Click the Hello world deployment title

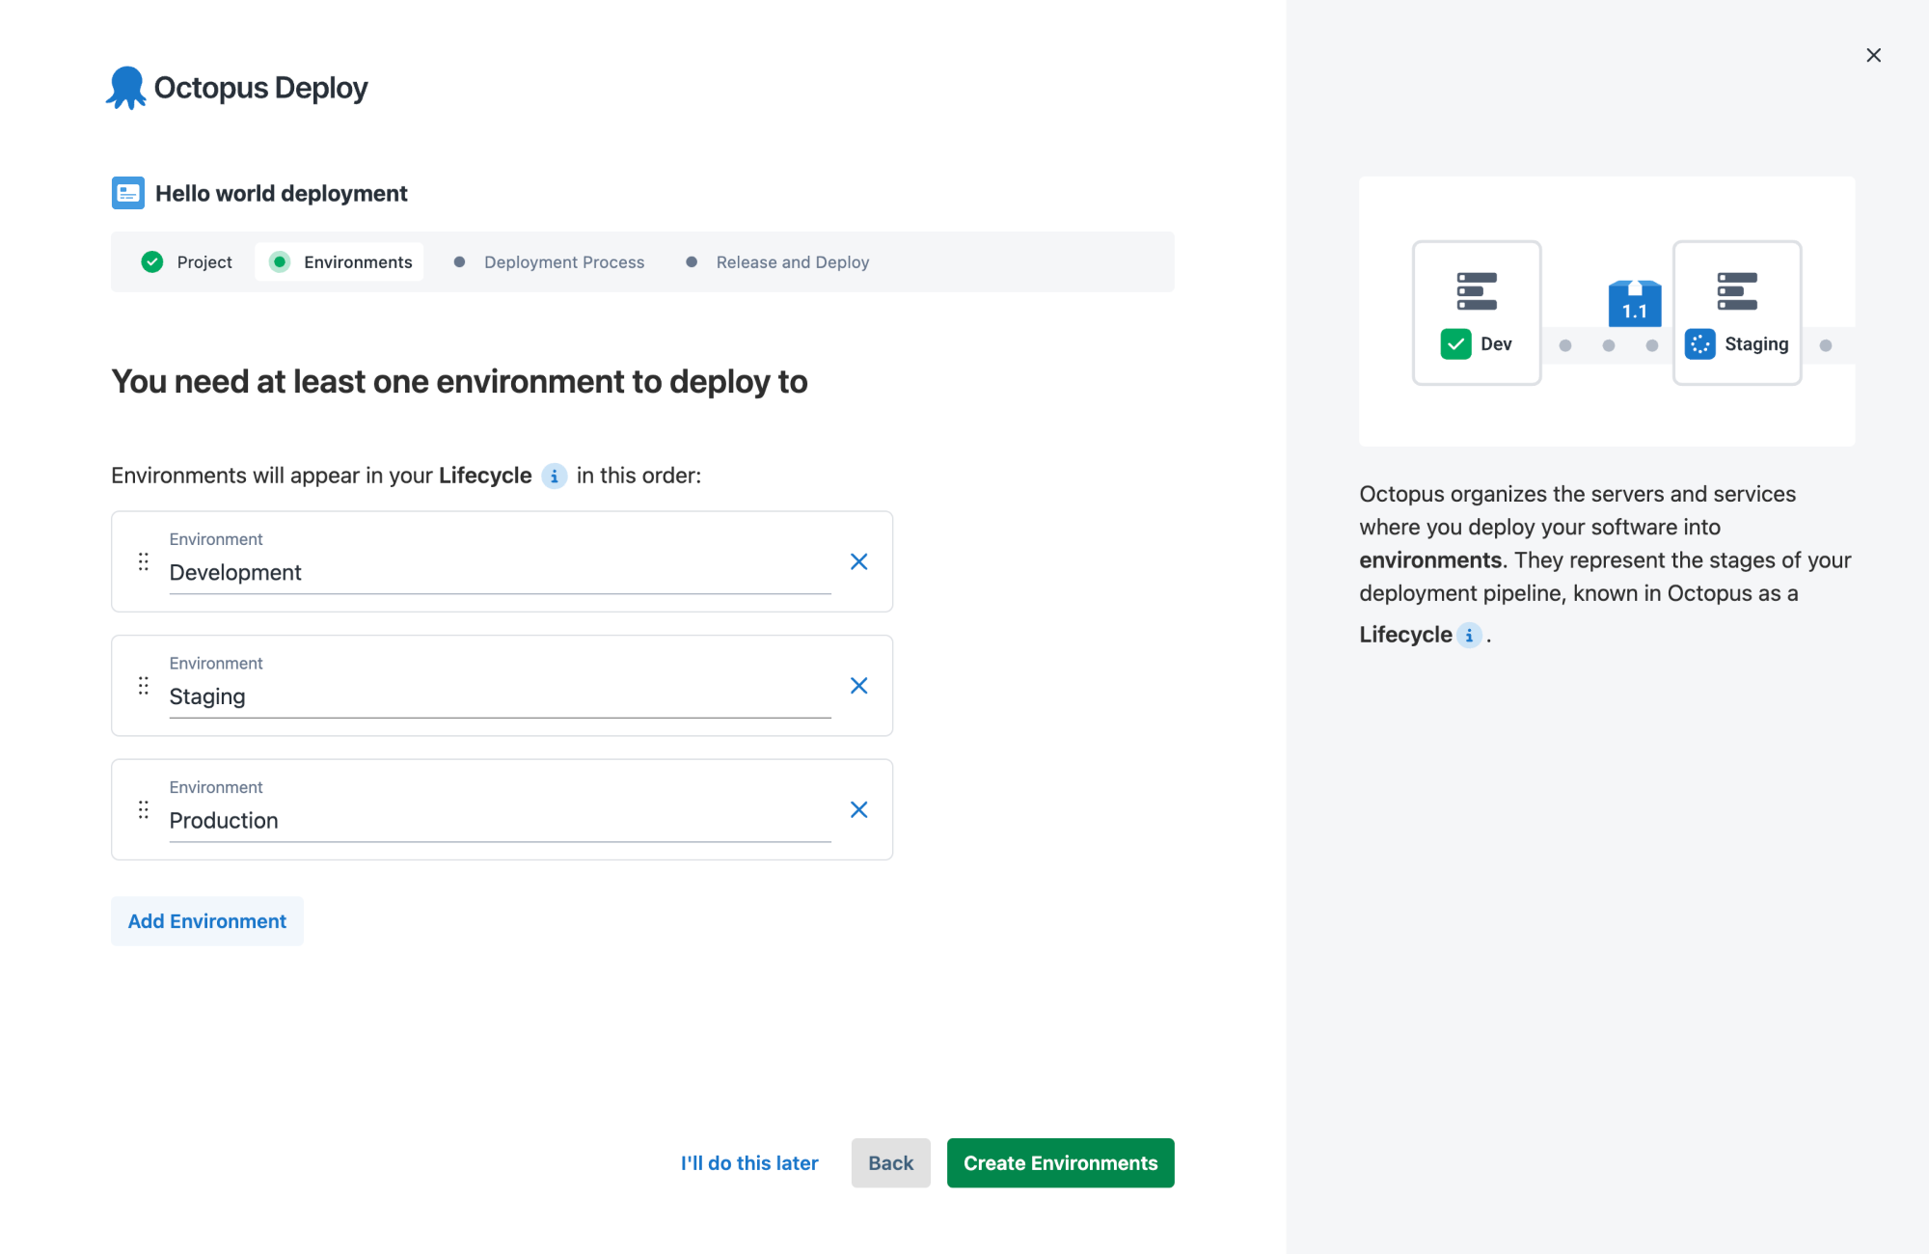tap(281, 194)
